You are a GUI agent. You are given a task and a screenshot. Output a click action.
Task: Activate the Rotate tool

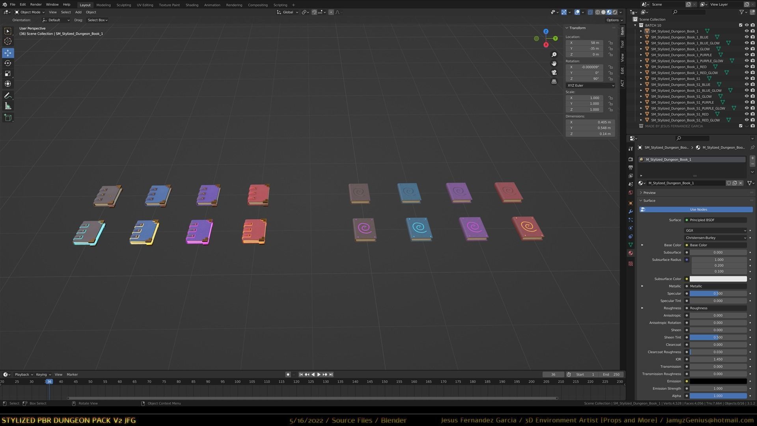coord(8,63)
